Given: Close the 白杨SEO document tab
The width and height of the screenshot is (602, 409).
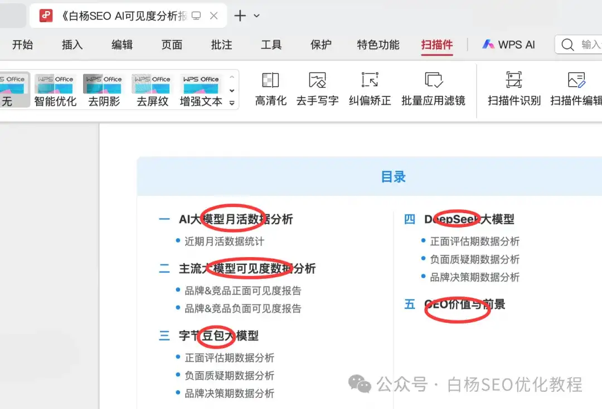Looking at the screenshot, I should 214,16.
